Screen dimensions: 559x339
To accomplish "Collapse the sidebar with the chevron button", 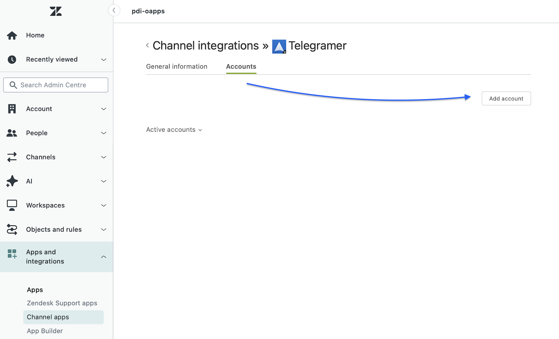I will coord(114,10).
